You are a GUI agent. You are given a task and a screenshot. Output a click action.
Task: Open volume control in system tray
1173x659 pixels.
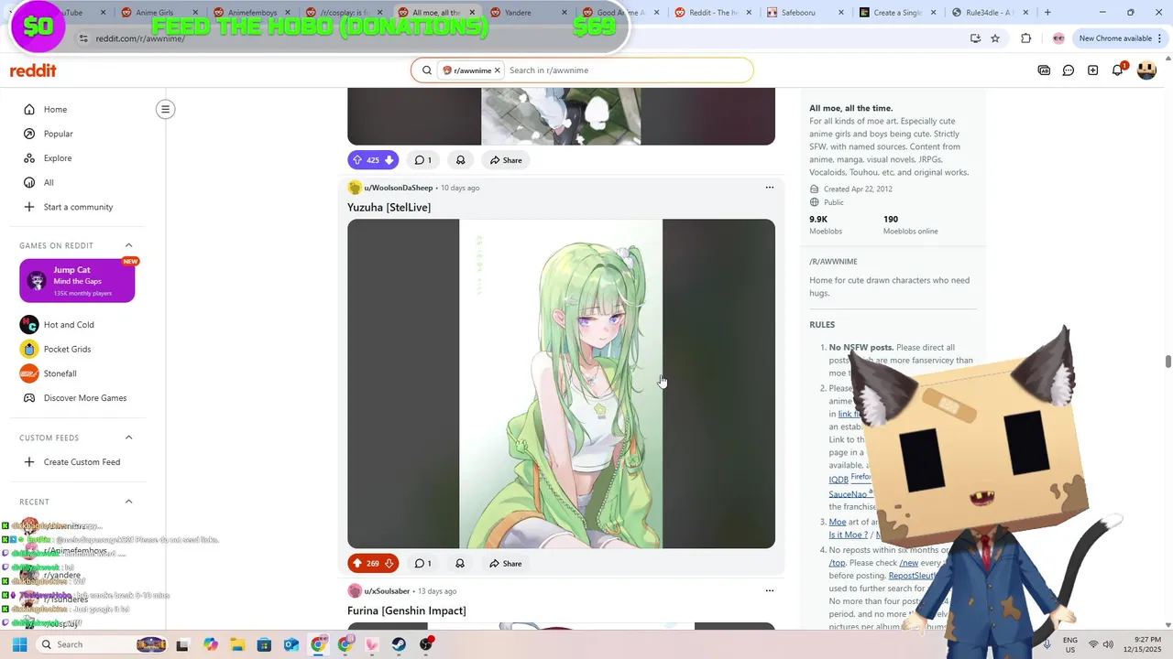pos(1108,644)
